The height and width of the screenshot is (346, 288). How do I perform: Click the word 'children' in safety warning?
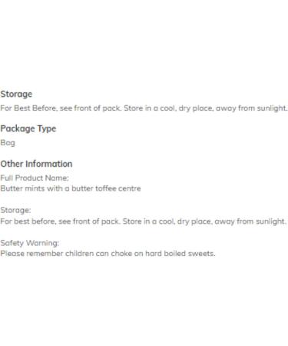pos(79,254)
